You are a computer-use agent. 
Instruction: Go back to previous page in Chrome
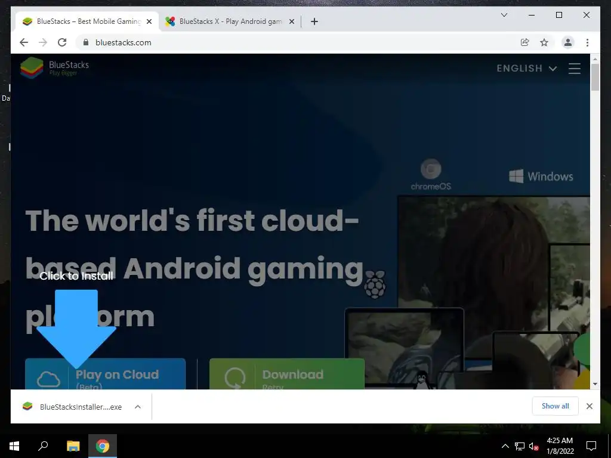click(24, 42)
